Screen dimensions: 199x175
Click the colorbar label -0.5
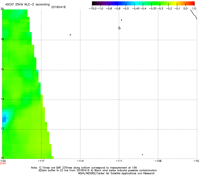pos(126,9)
